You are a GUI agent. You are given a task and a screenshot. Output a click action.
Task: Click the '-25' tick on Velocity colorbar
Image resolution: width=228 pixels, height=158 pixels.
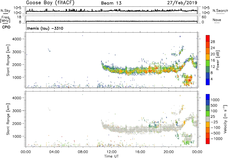(214, 122)
